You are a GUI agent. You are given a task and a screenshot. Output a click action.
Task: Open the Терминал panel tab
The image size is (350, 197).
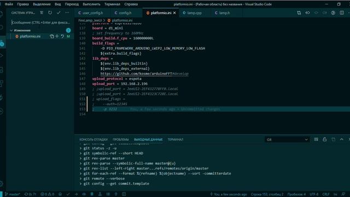[x=176, y=140]
